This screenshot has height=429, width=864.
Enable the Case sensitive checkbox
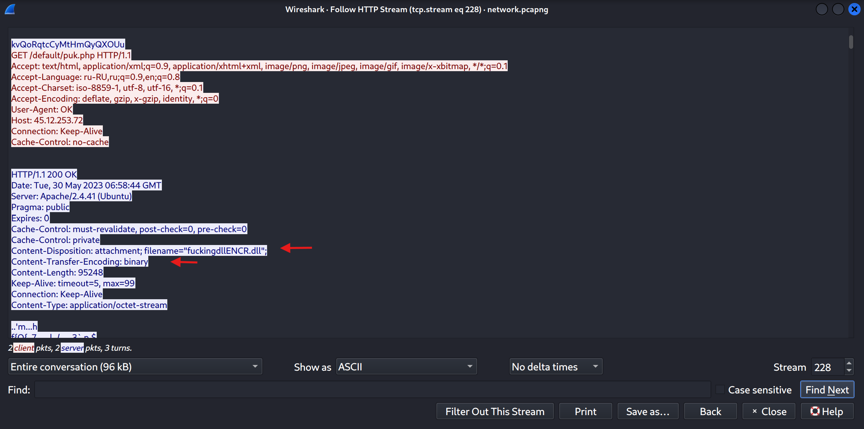pos(720,389)
